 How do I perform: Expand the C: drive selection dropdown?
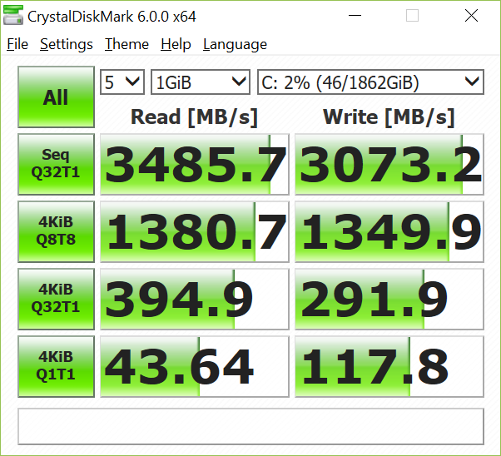[370, 82]
